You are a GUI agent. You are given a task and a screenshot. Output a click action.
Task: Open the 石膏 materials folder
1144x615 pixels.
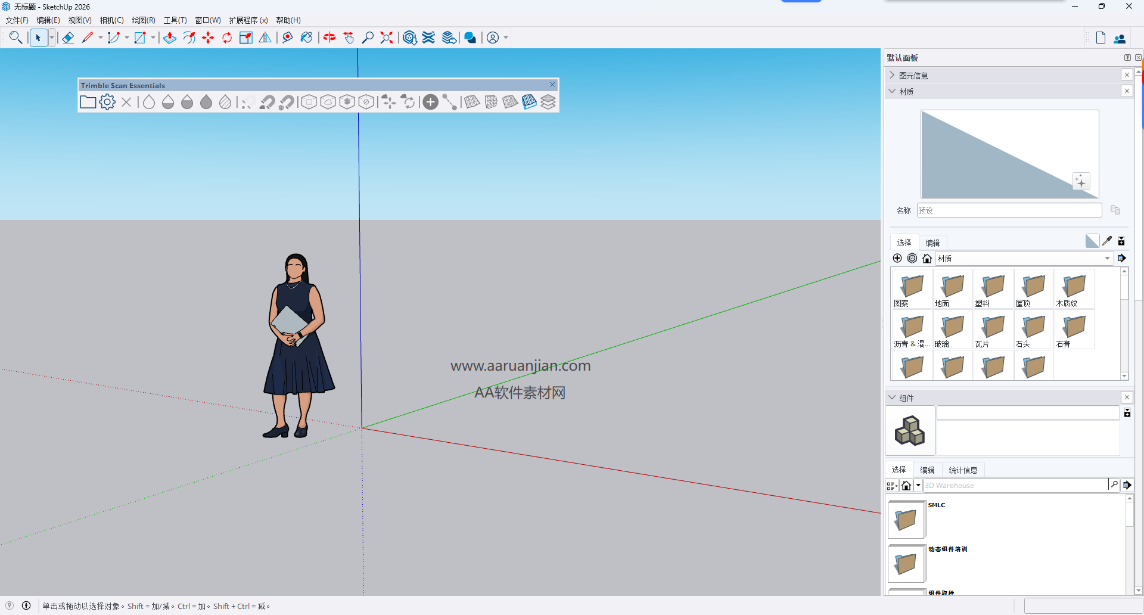click(x=1073, y=329)
